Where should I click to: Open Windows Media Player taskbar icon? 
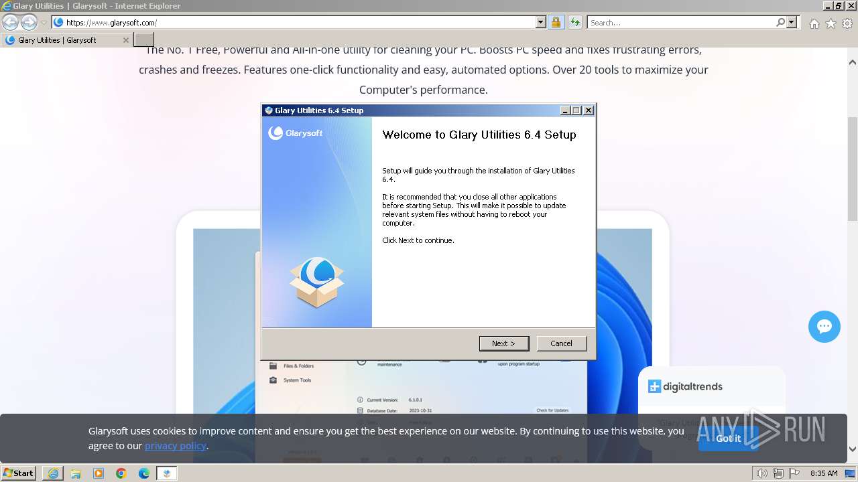(99, 473)
